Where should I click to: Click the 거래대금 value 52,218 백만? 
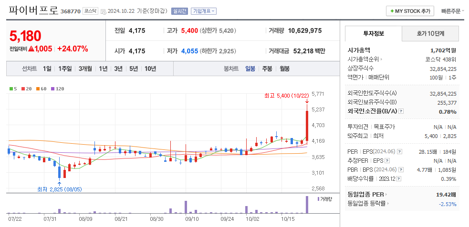(x=308, y=51)
